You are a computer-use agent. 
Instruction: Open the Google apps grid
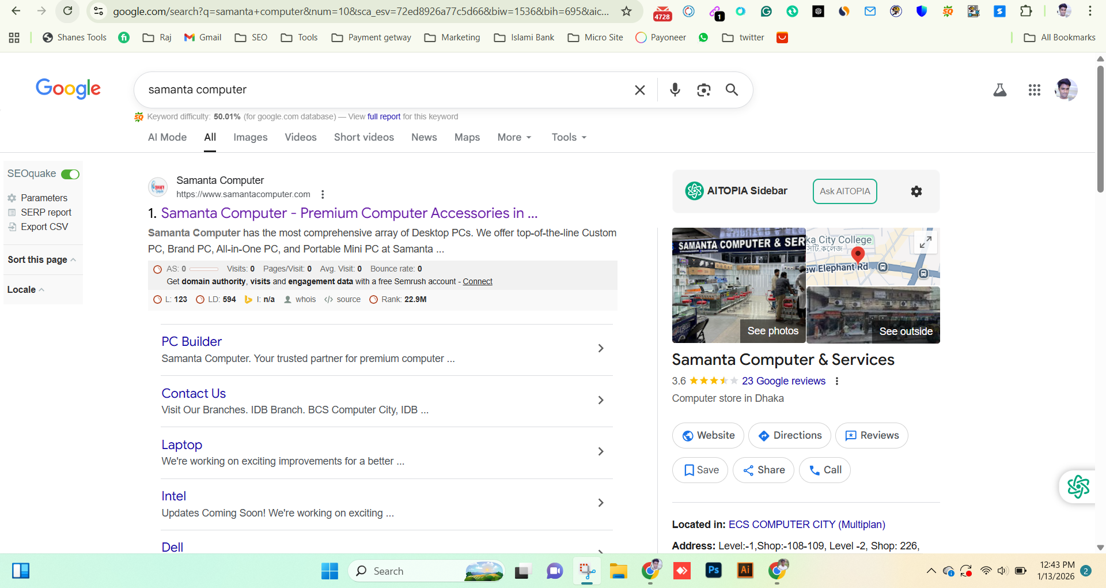point(1035,90)
